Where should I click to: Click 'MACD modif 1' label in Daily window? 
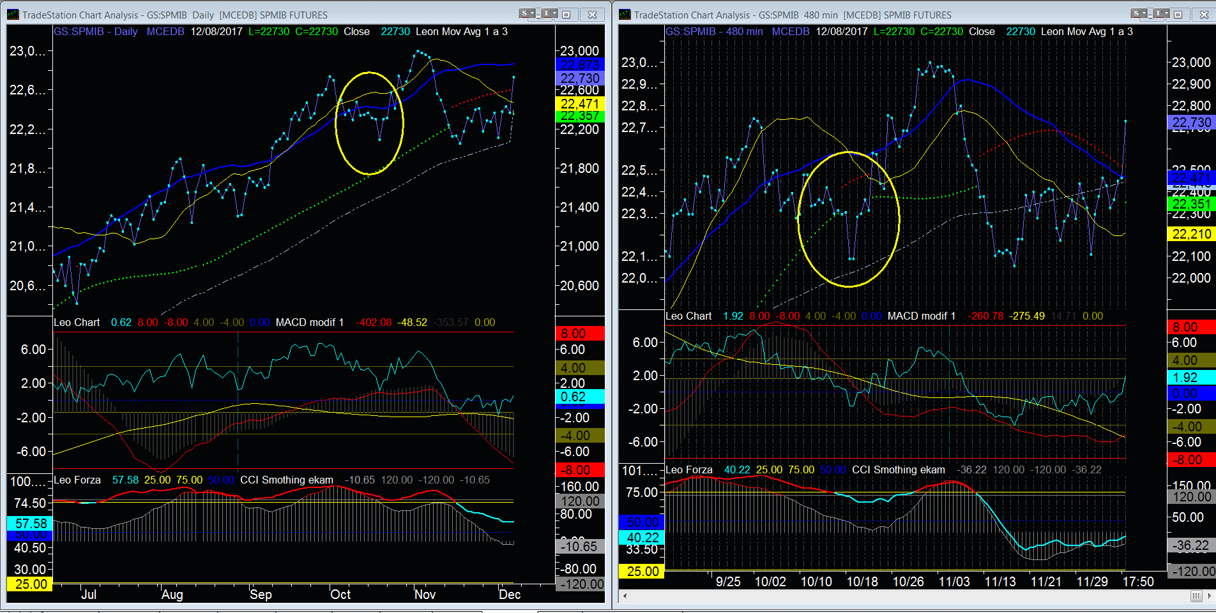(x=310, y=322)
